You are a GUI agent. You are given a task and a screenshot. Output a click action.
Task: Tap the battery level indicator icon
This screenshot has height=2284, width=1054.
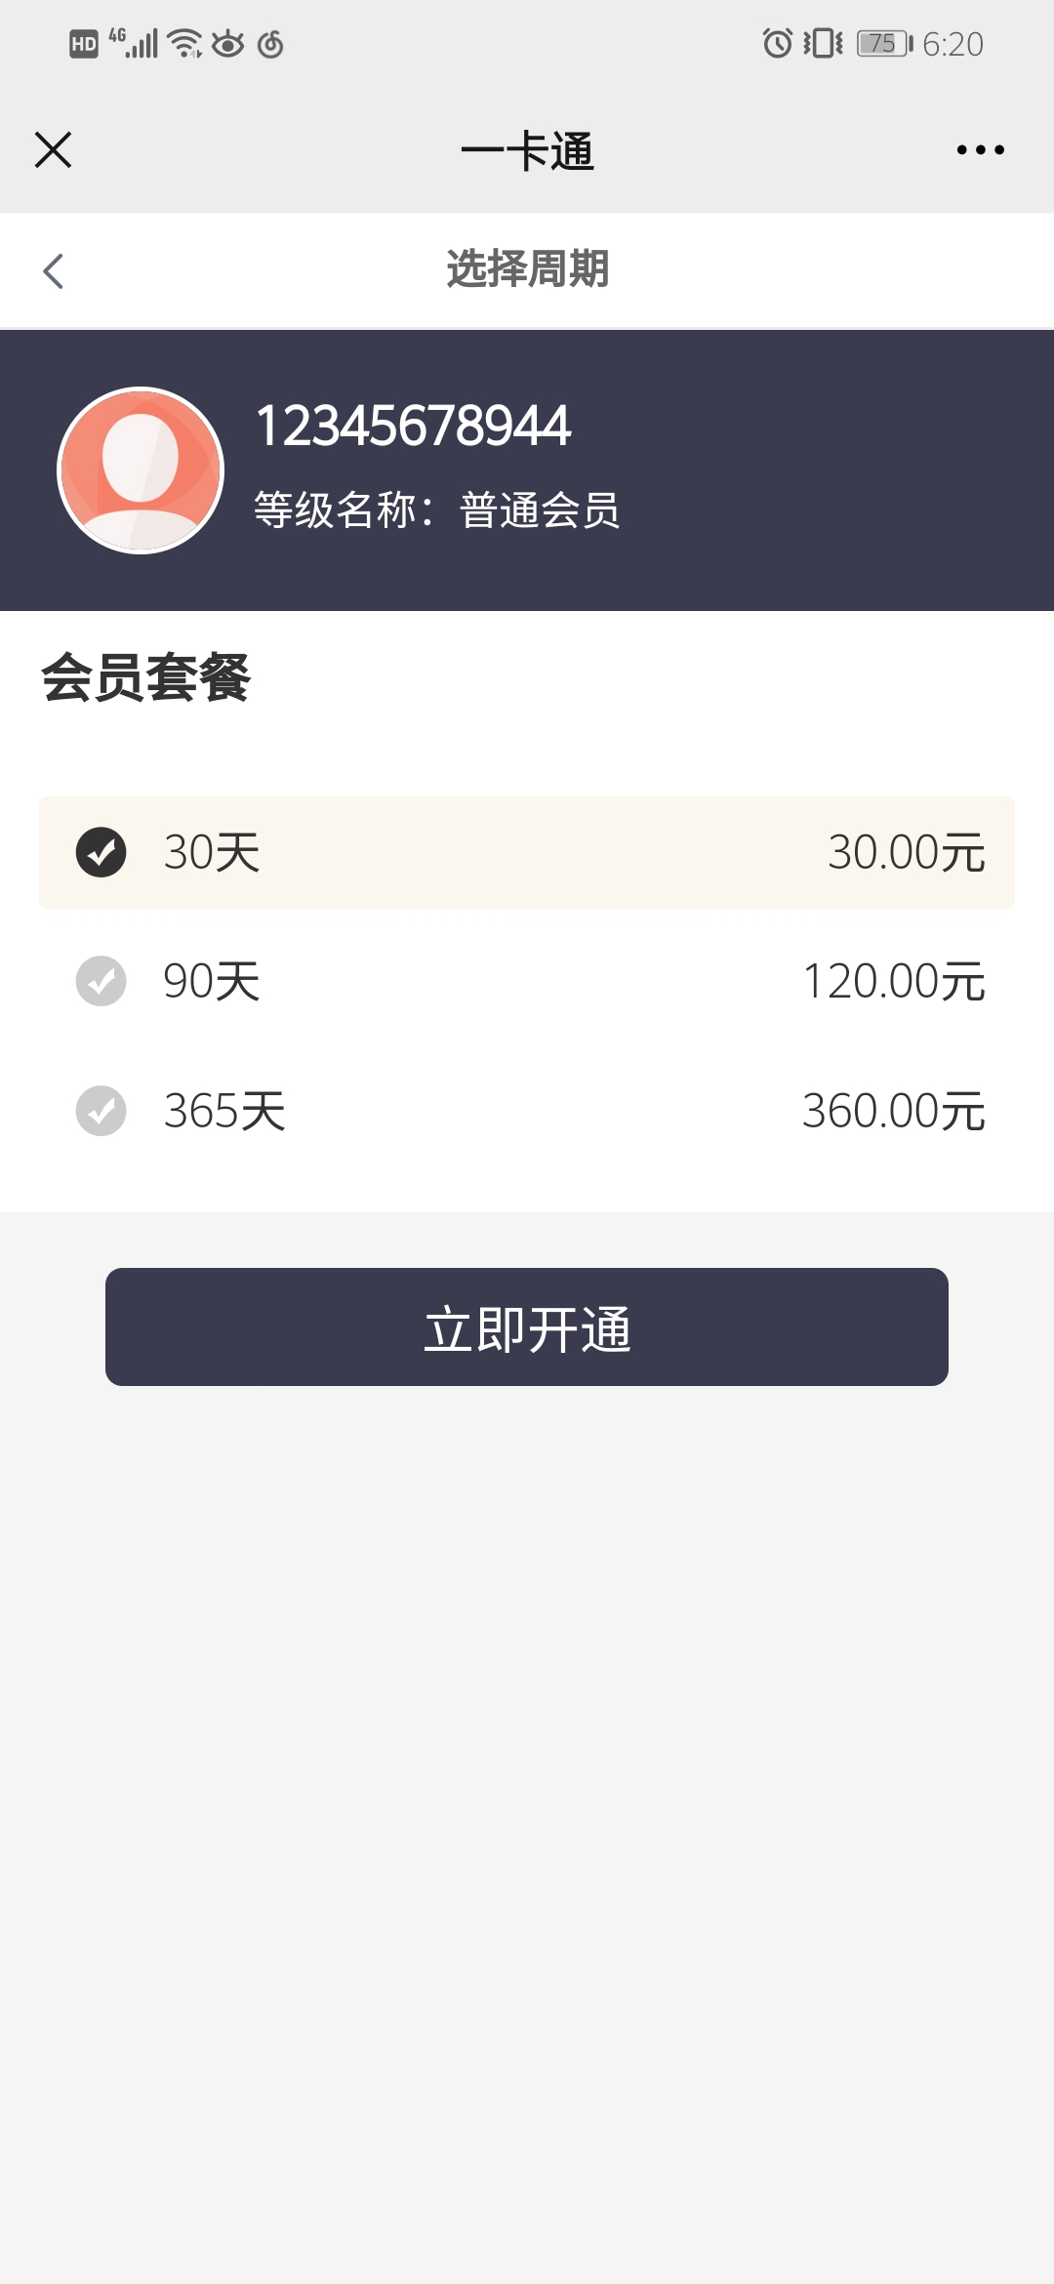[x=884, y=44]
